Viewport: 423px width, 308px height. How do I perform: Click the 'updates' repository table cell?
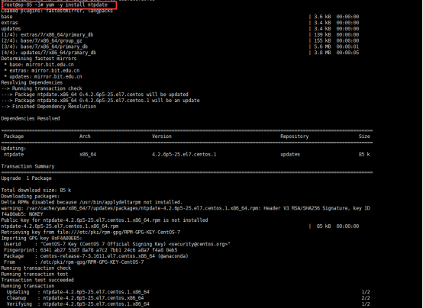pyautogui.click(x=290, y=155)
